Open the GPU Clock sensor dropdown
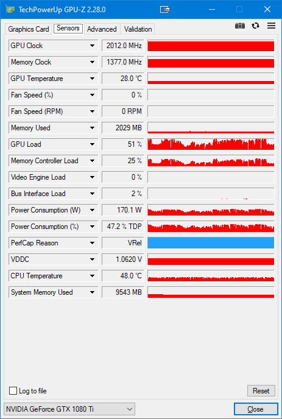 pyautogui.click(x=92, y=46)
